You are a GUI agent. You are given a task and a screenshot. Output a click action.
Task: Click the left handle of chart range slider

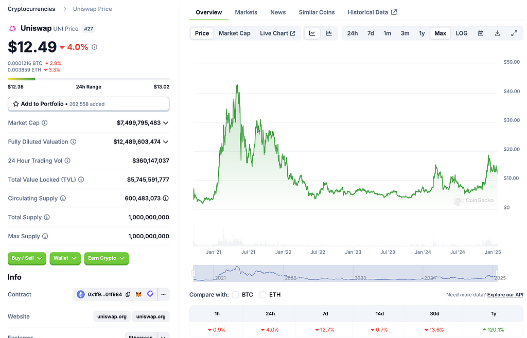pyautogui.click(x=195, y=273)
